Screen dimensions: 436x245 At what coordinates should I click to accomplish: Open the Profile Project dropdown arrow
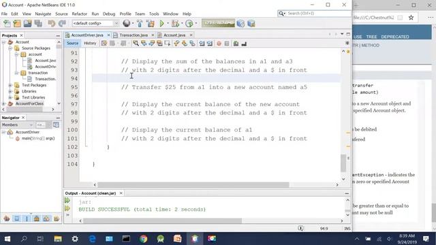point(196,24)
